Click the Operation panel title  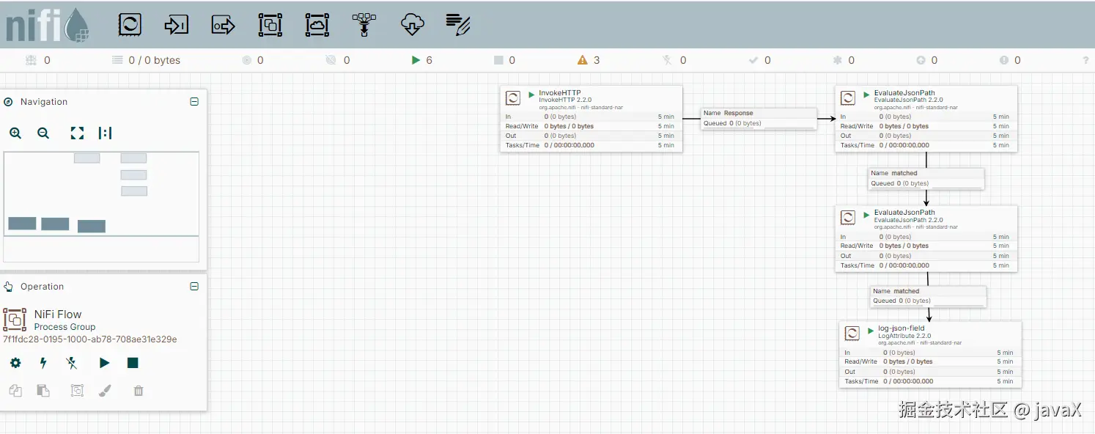coord(43,287)
